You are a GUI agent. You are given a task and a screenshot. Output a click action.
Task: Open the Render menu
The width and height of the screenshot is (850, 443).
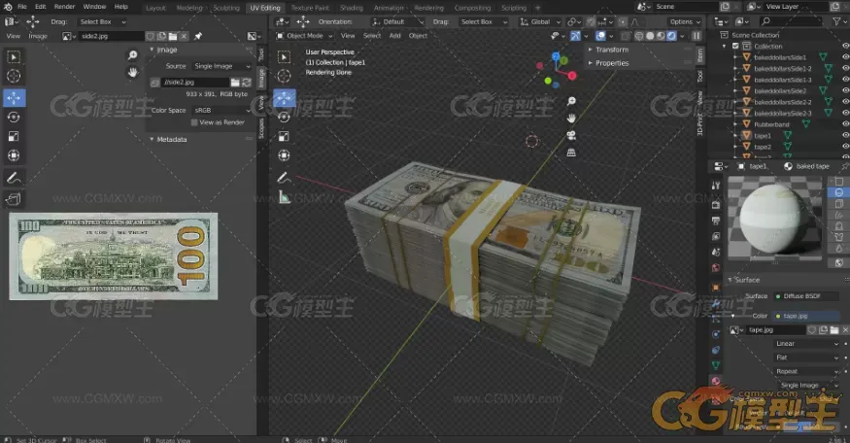point(64,7)
